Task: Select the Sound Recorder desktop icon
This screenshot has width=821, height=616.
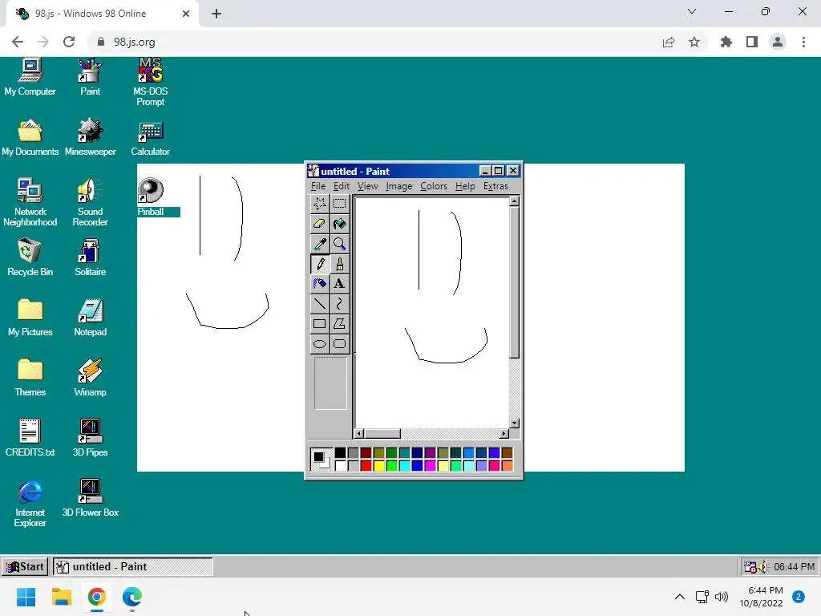Action: pyautogui.click(x=90, y=202)
